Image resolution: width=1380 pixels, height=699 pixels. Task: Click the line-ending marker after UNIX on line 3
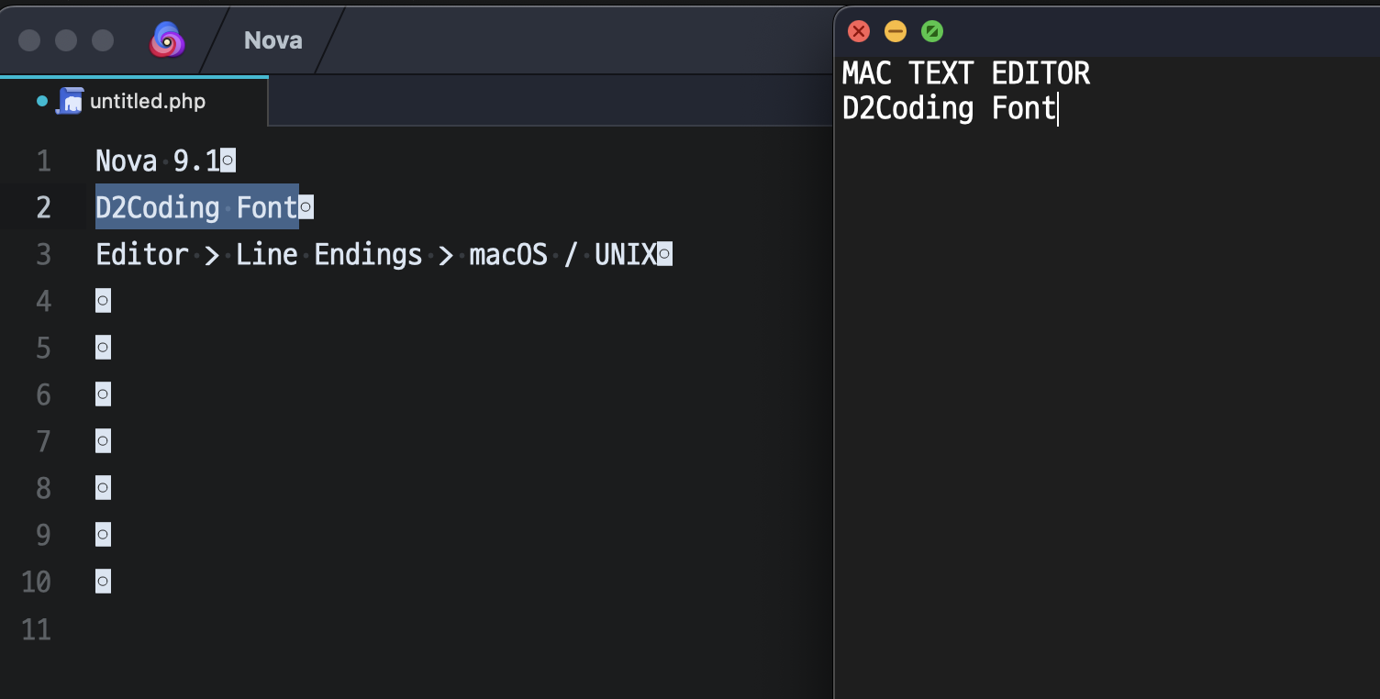point(664,254)
